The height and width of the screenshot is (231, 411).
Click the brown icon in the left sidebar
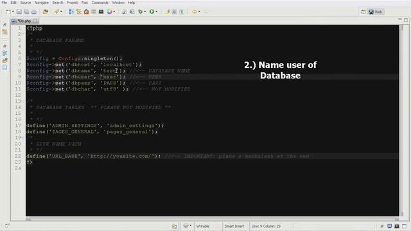[4, 60]
